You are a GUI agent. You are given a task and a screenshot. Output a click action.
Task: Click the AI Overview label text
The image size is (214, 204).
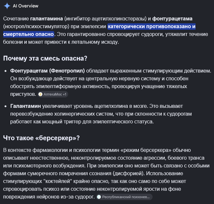(x=26, y=6)
